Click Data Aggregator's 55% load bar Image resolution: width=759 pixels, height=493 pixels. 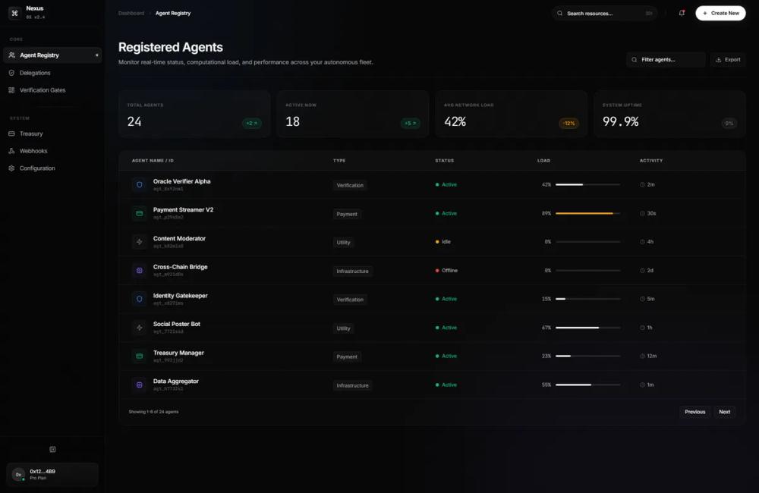(587, 385)
